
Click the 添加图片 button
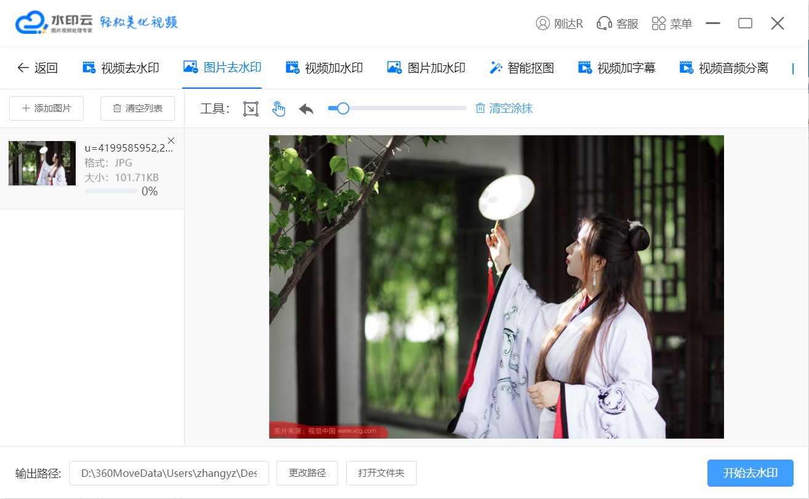pyautogui.click(x=47, y=108)
